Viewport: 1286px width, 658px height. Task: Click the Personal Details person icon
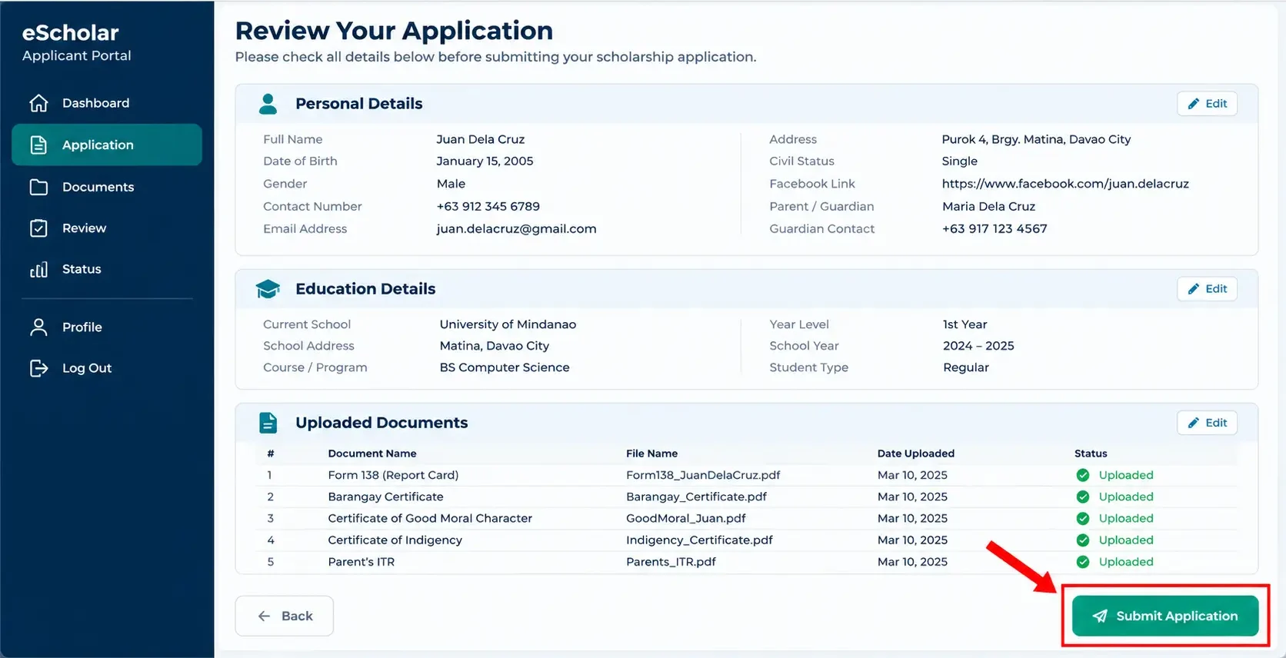click(x=268, y=104)
